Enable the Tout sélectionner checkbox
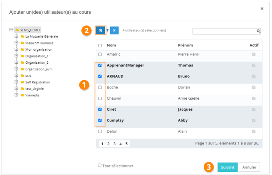 click(100, 166)
